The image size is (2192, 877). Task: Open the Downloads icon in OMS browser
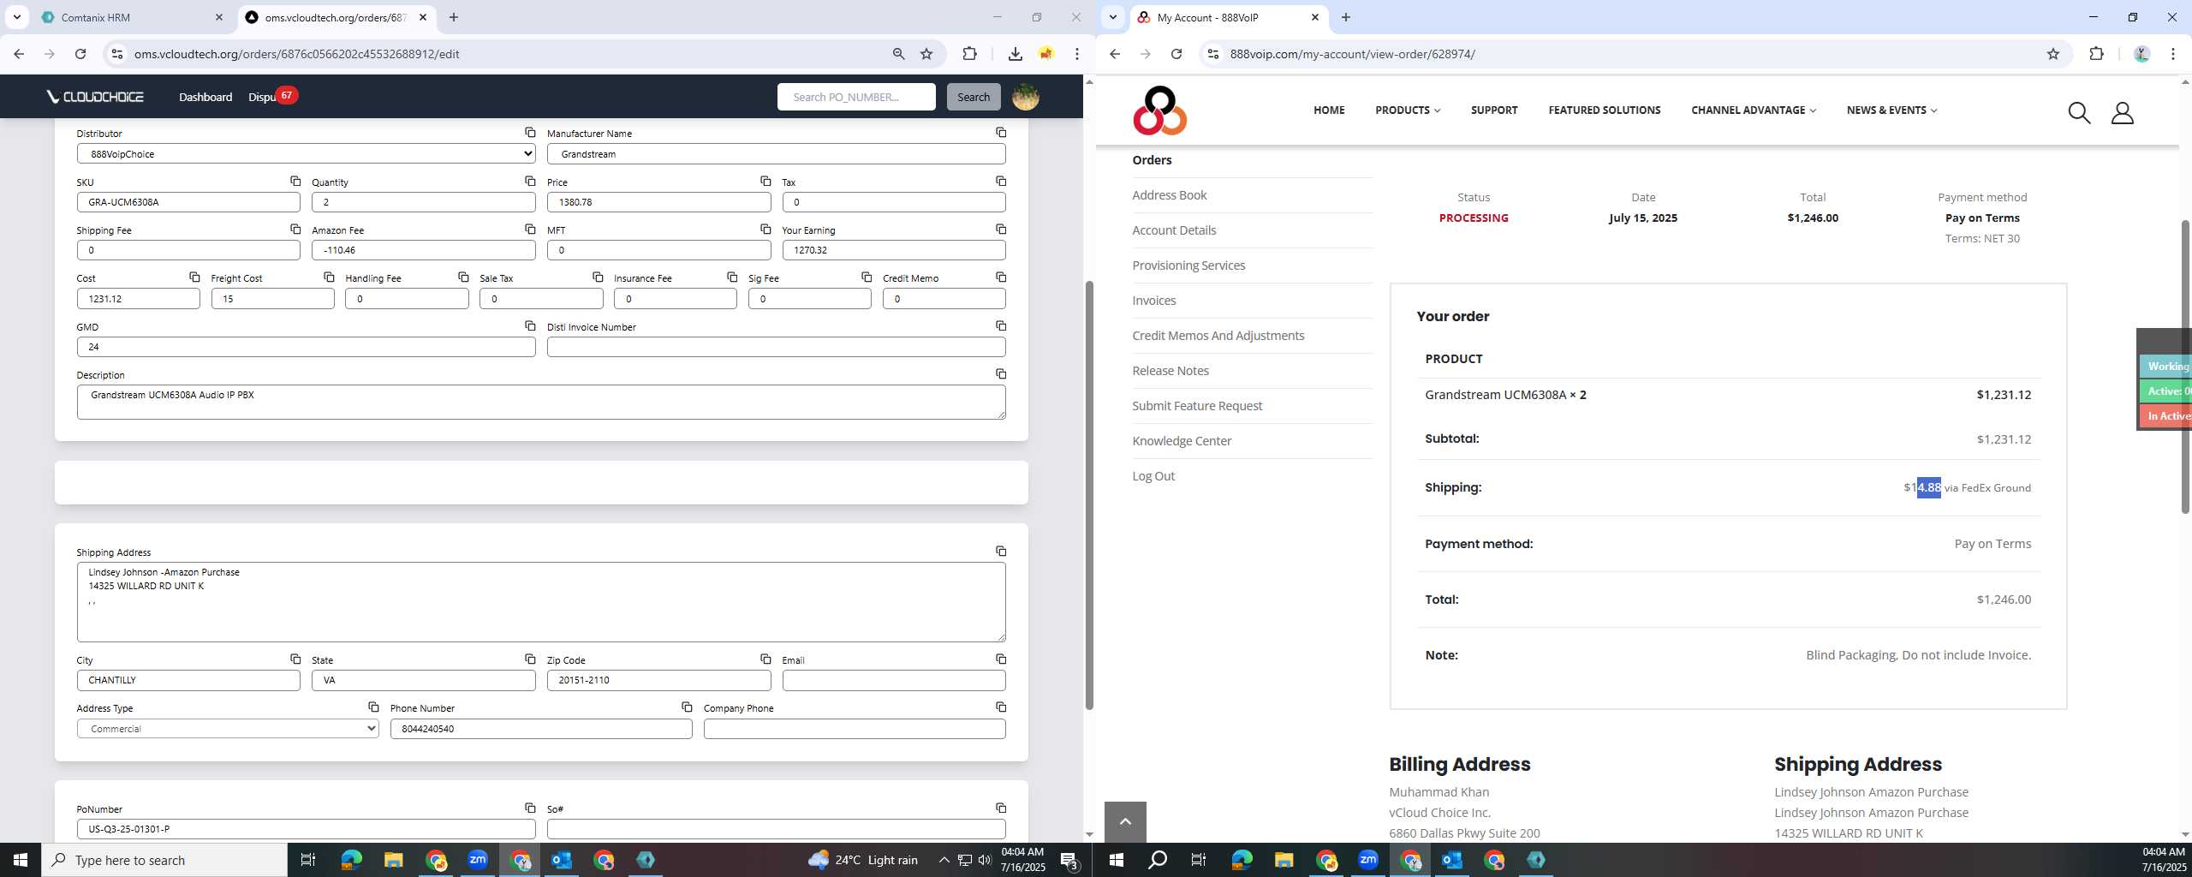click(1015, 54)
